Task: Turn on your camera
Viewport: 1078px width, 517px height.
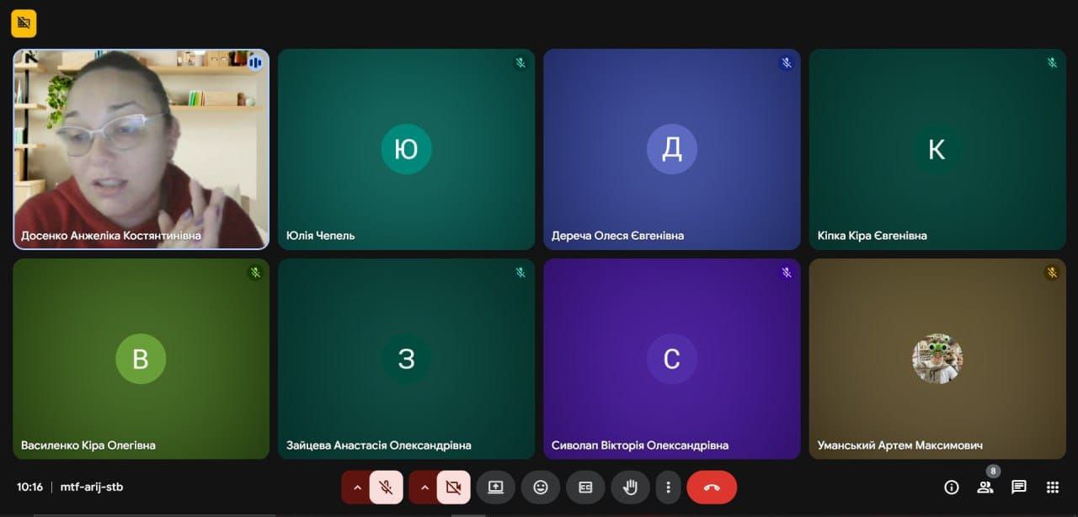Action: pyautogui.click(x=453, y=487)
